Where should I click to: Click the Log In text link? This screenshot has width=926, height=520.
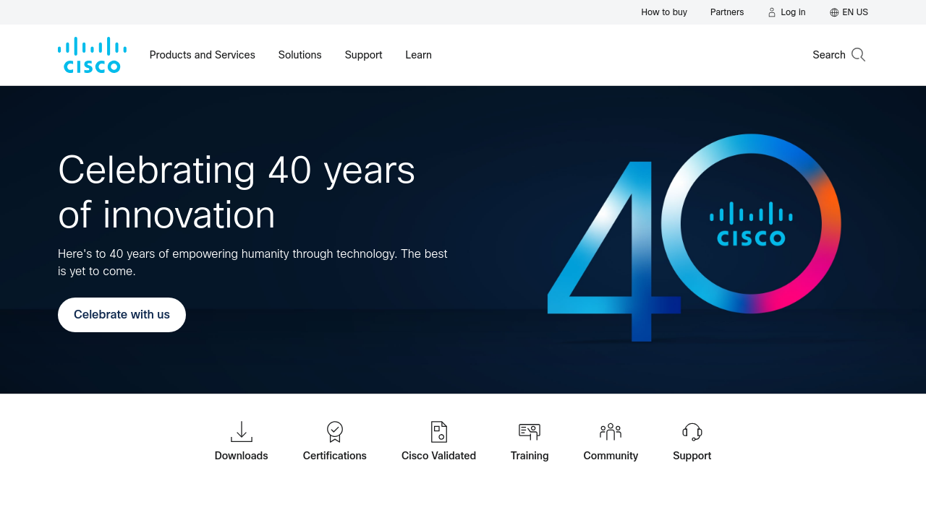[793, 12]
